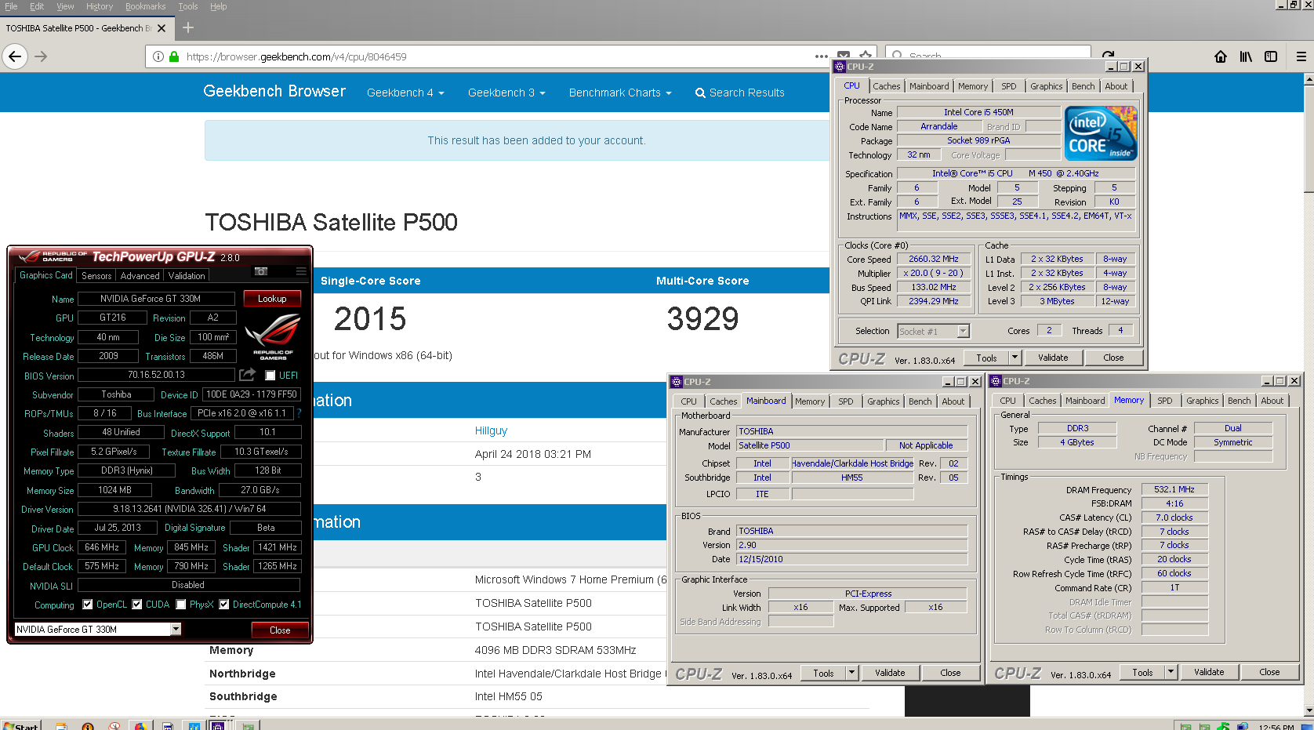
Task: Open the Firefox Library icon
Action: [1246, 56]
